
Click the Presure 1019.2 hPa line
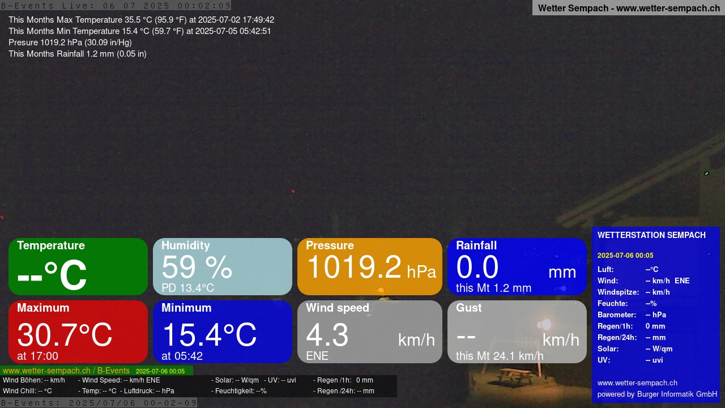click(x=70, y=42)
